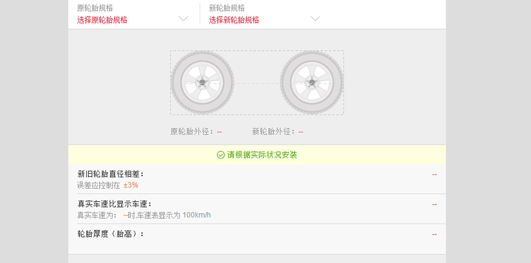Click the 100km/h speedometer text
Viewport: 531px width, 263px height.
(x=197, y=215)
